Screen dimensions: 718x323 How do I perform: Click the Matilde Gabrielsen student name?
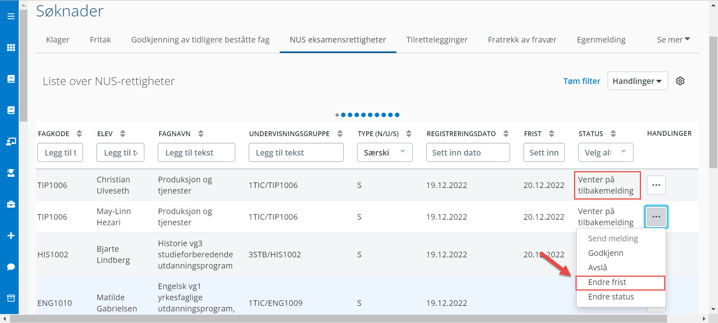tap(117, 303)
